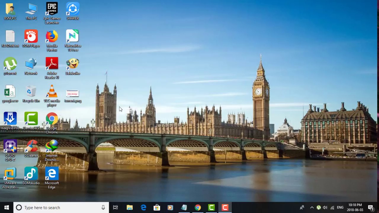Launch GOM Player shortcut
379x213 pixels.
[31, 39]
